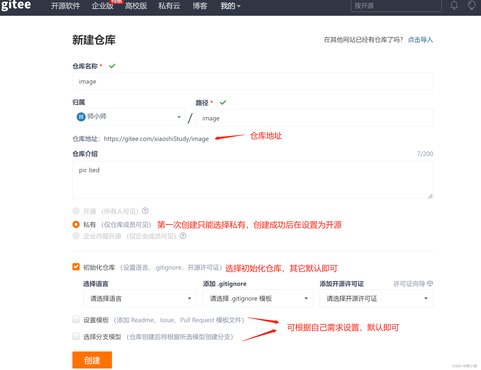Go to 开源软件 in navigation bar

coord(66,6)
